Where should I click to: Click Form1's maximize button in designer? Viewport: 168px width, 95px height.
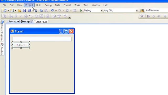pyautogui.click(x=66, y=31)
